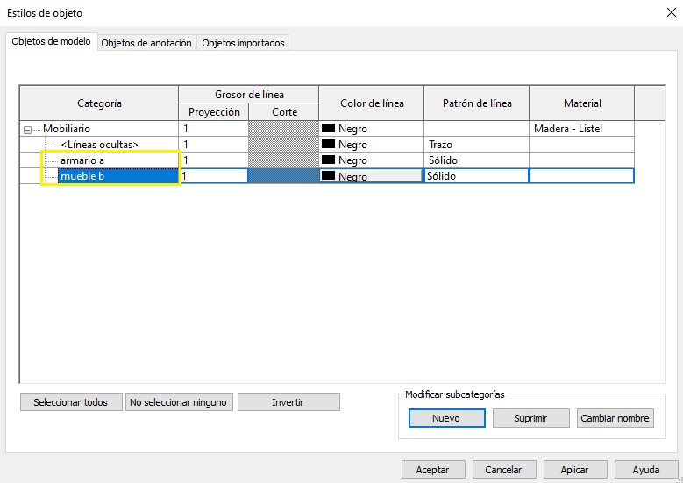
Task: Open the Objetos importados tab
Action: click(x=243, y=43)
